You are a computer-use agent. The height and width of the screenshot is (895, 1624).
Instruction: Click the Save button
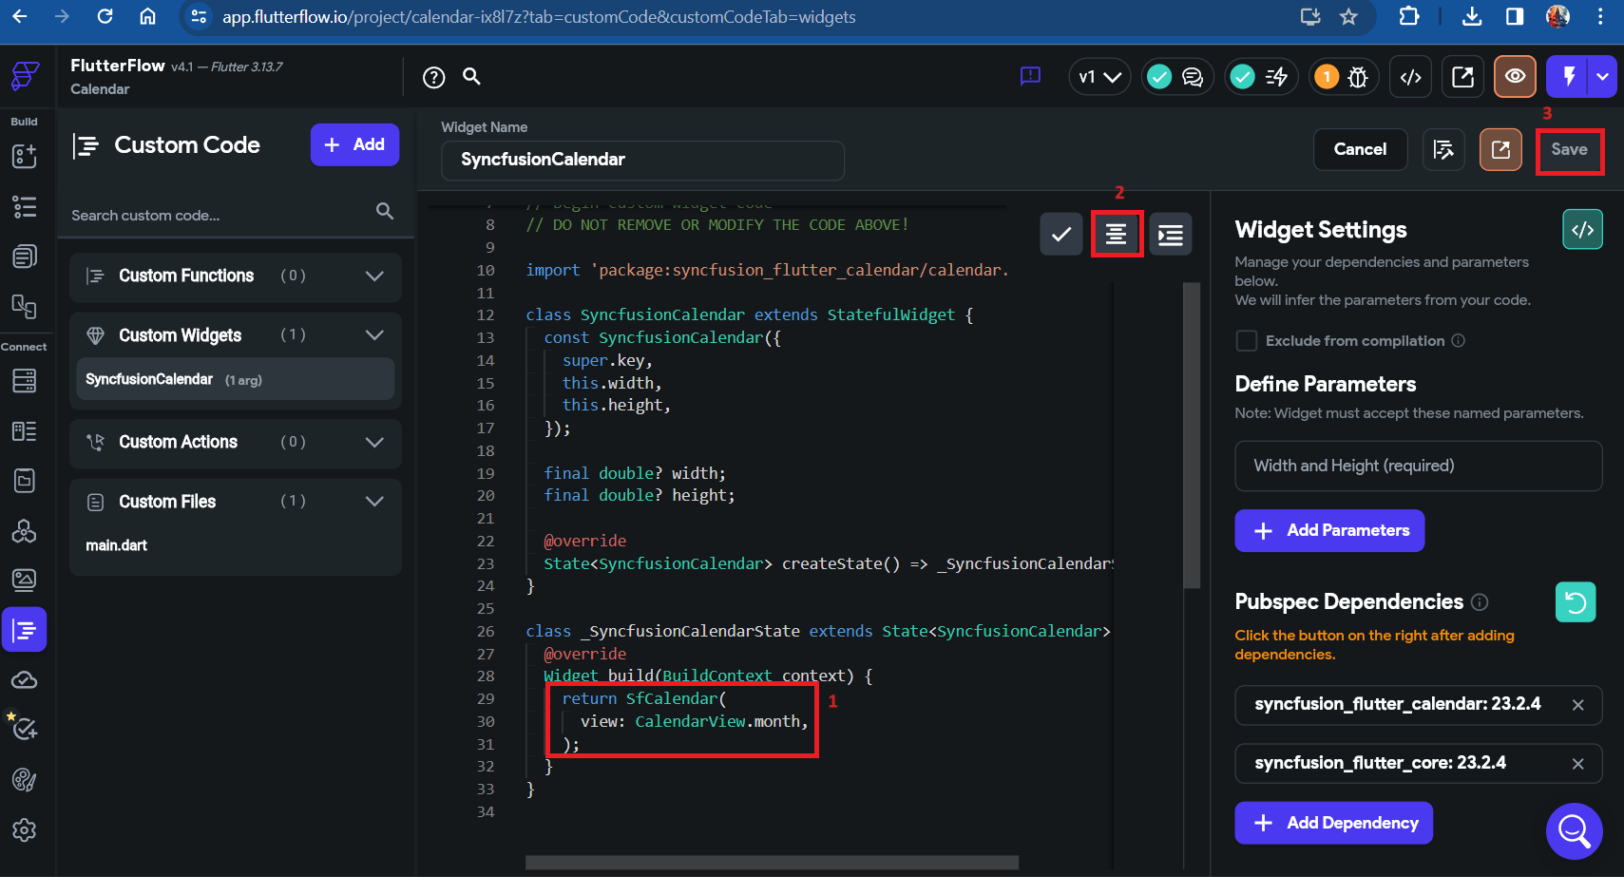(x=1569, y=149)
